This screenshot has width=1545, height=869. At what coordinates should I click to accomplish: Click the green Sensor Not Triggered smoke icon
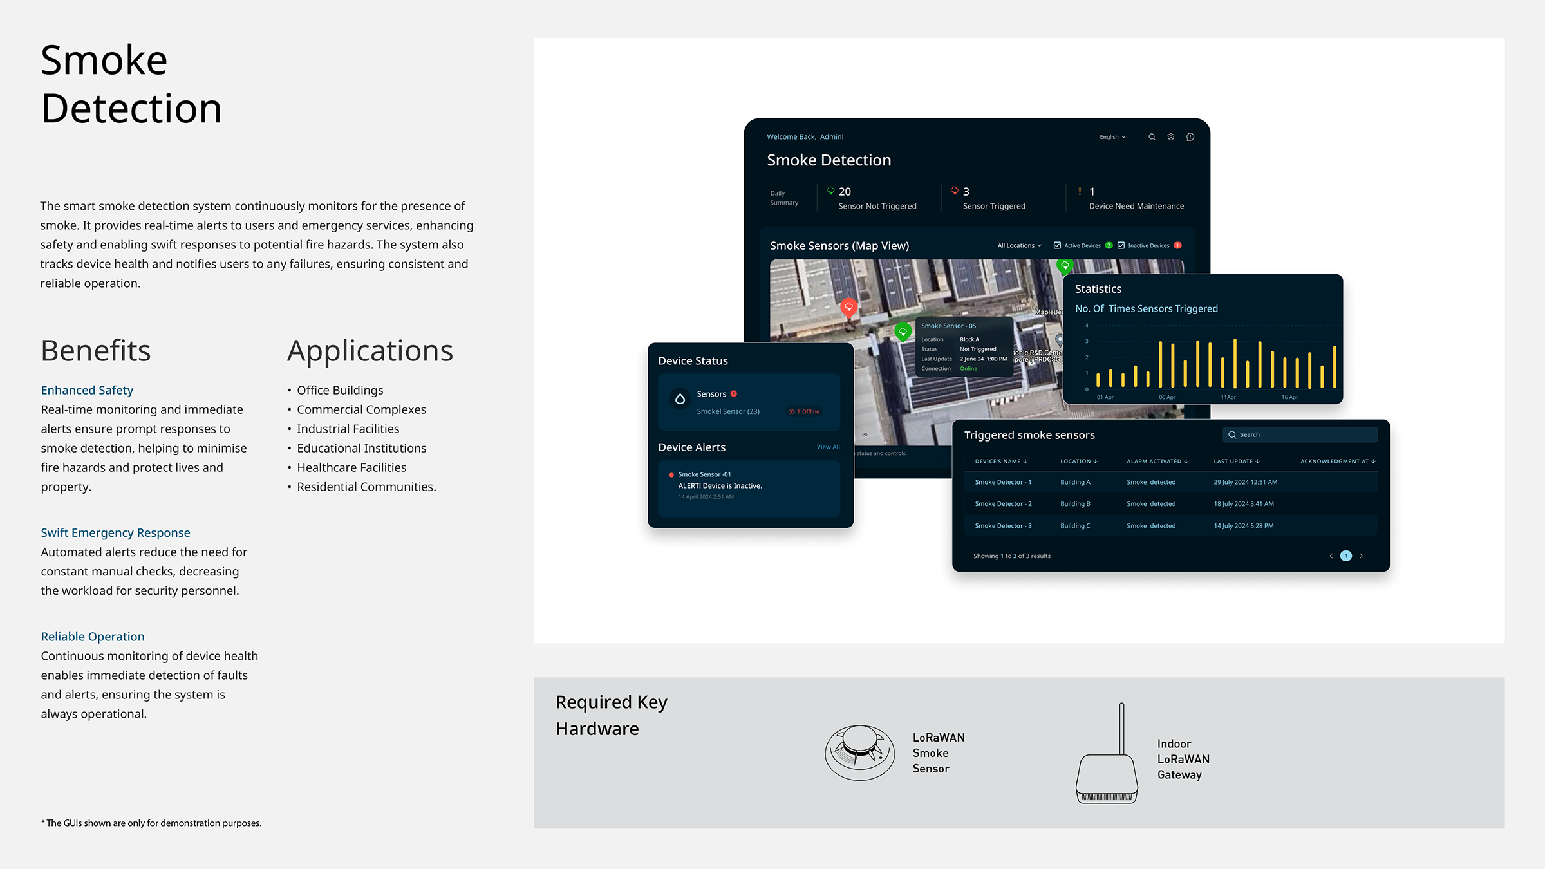pos(830,191)
